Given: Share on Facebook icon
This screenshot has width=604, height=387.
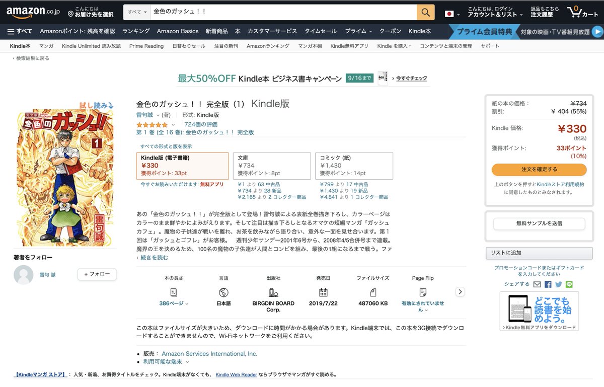Looking at the screenshot, I should (548, 284).
